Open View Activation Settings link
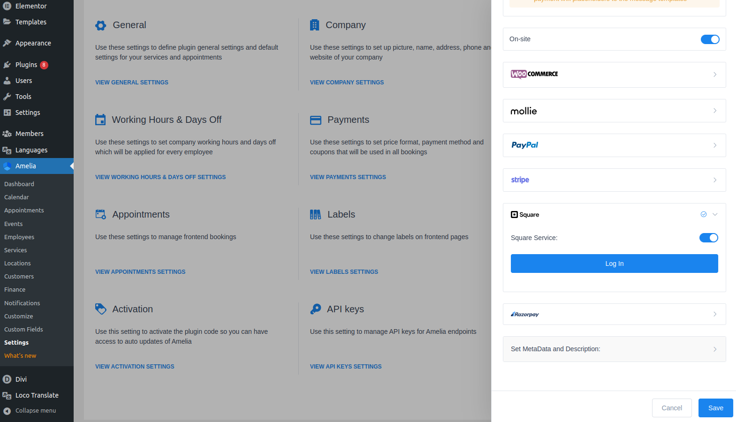Viewport: 736px width, 422px height. pyautogui.click(x=135, y=367)
